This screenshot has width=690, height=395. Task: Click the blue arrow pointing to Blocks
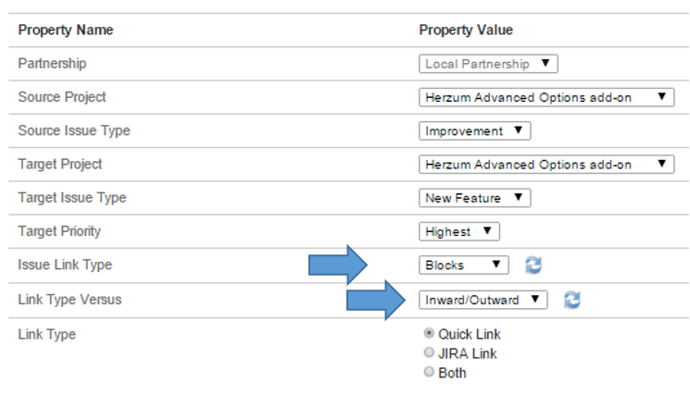click(x=340, y=265)
